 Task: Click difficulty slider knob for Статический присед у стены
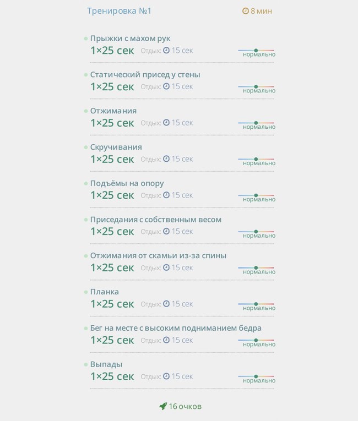coord(256,86)
